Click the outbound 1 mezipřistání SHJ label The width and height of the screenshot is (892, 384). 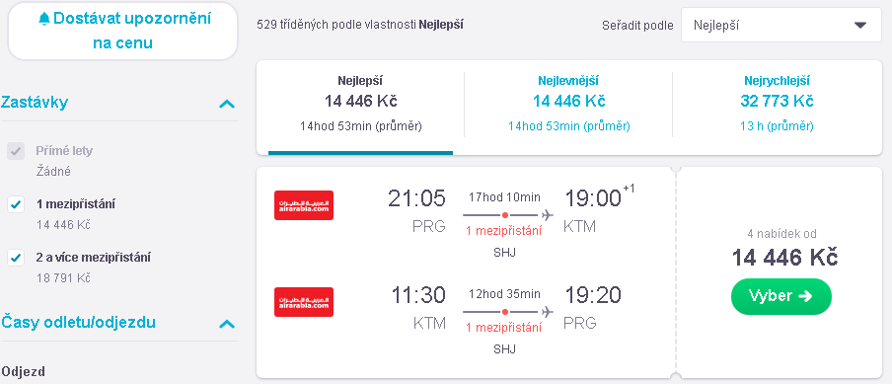(504, 241)
